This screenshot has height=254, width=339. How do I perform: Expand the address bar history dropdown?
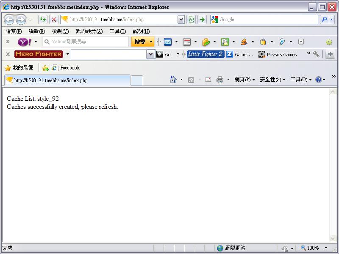click(x=181, y=19)
